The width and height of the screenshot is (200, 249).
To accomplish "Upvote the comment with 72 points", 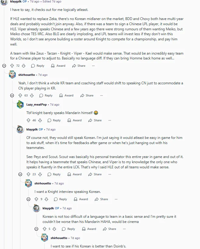I will tap(12, 66).
